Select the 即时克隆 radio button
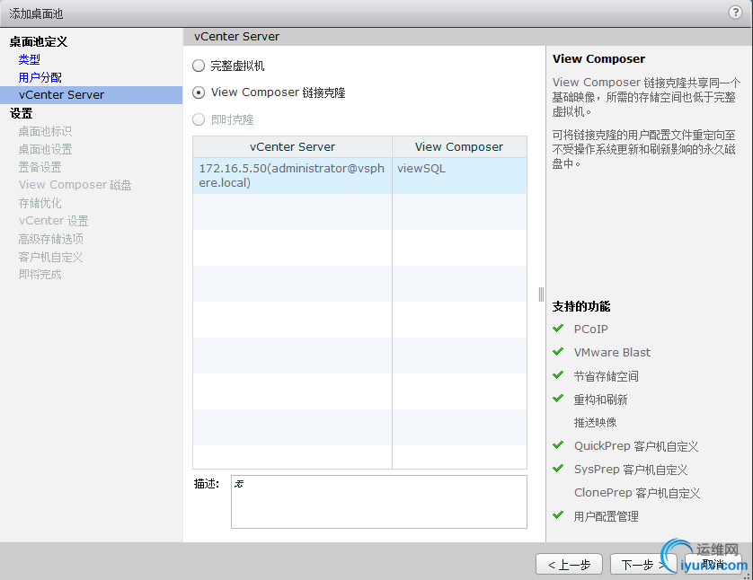The width and height of the screenshot is (753, 580). pyautogui.click(x=199, y=119)
